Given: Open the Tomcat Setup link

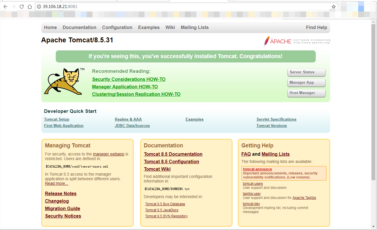Looking at the screenshot, I should coord(57,119).
